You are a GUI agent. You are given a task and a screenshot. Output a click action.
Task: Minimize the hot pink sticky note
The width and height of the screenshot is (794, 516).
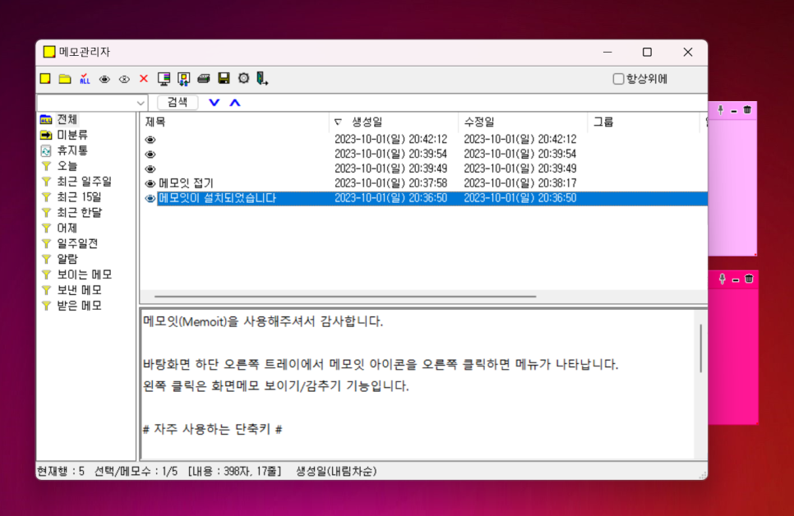736,279
